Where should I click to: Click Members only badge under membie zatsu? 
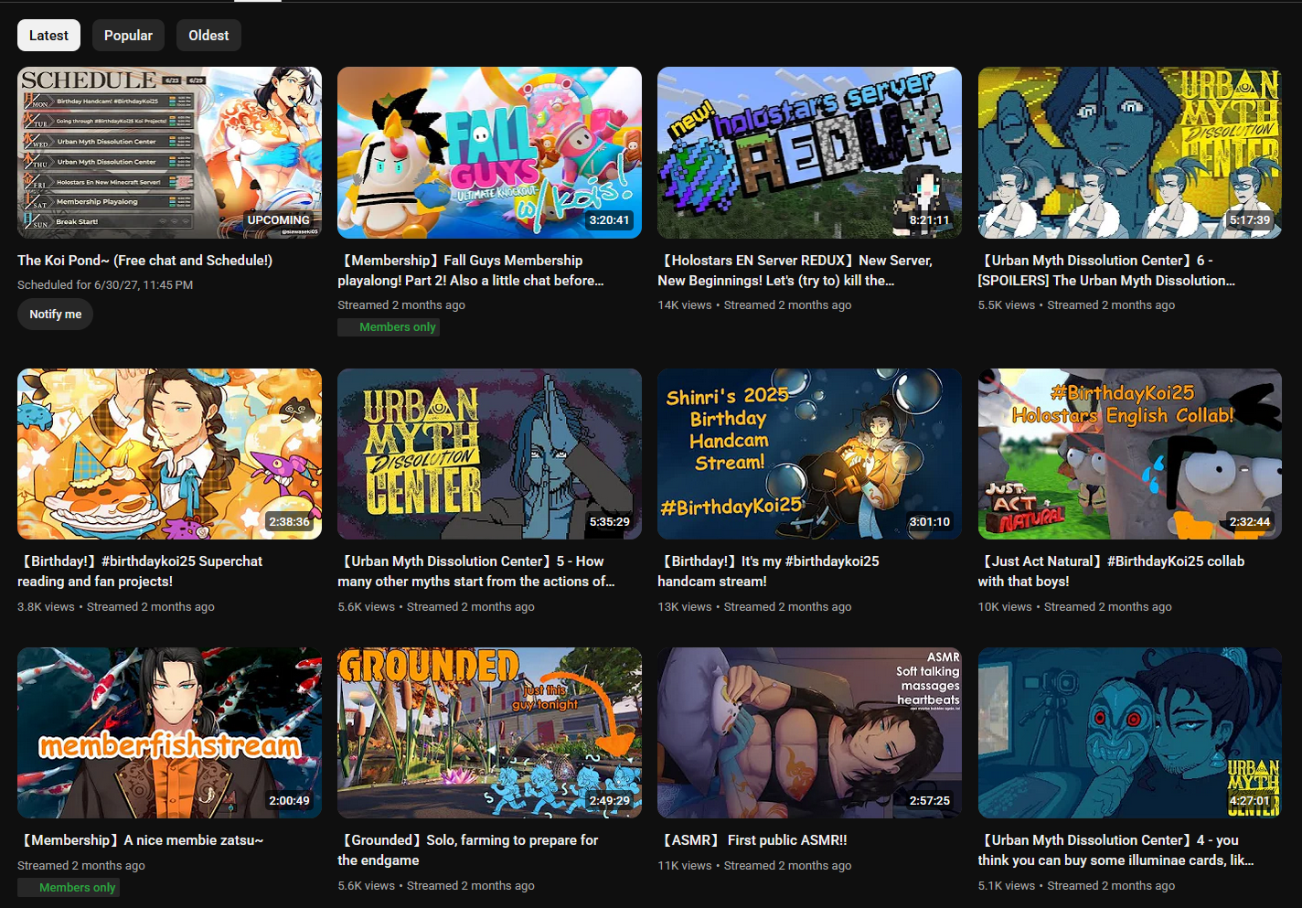(69, 888)
